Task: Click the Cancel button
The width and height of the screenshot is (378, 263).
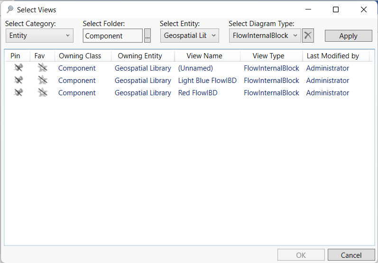Action: tap(351, 255)
